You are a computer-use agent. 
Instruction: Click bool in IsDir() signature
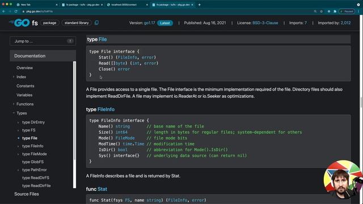click(x=123, y=150)
